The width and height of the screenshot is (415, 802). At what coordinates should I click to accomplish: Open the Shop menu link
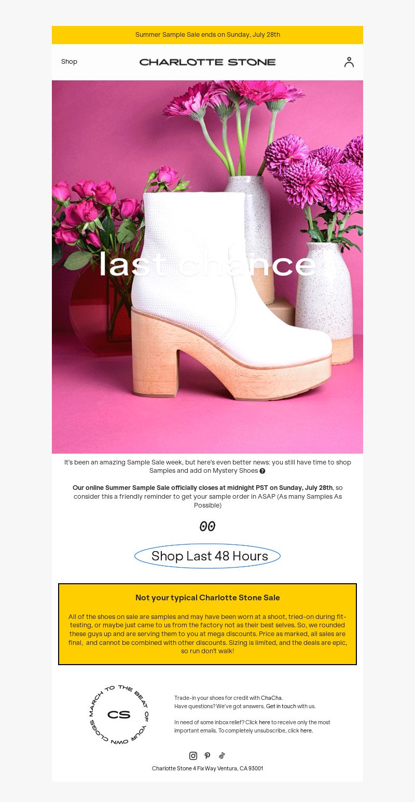click(x=69, y=62)
